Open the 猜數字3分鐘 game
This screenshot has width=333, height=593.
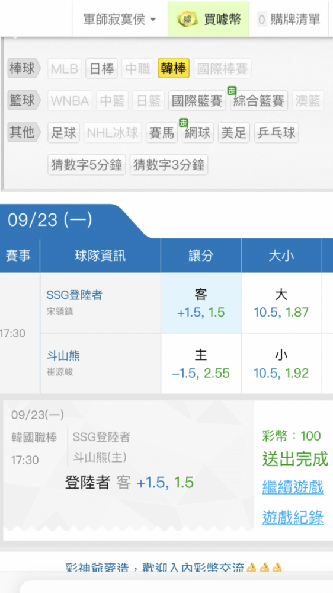coord(169,165)
